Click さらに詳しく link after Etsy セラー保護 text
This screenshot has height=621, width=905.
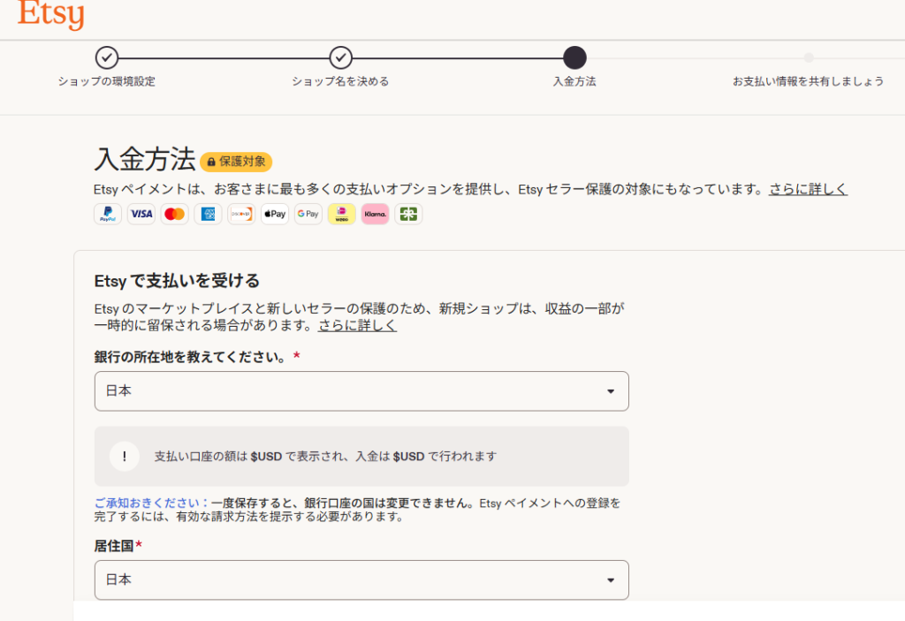click(x=808, y=189)
